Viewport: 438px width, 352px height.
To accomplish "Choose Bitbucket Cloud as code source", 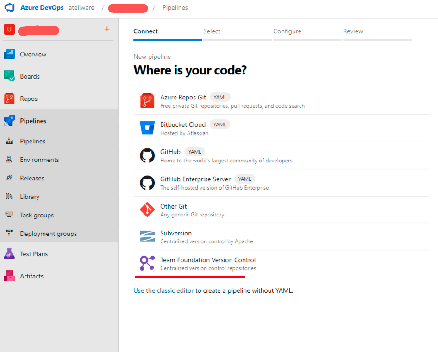I will [282, 129].
